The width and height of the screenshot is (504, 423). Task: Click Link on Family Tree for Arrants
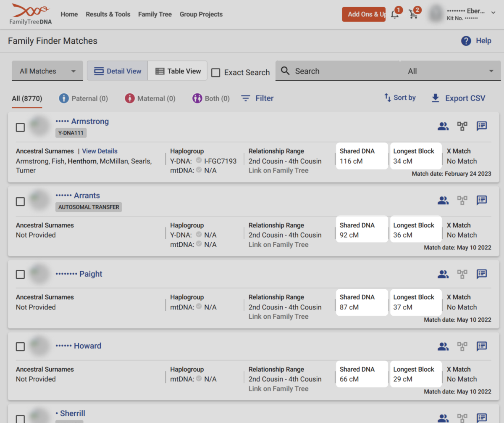pyautogui.click(x=278, y=245)
